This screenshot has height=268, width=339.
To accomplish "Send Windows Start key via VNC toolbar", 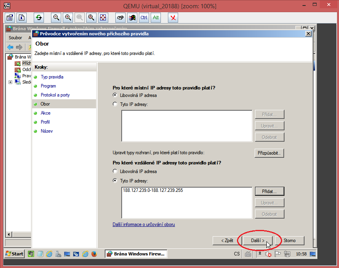I will (x=132, y=18).
